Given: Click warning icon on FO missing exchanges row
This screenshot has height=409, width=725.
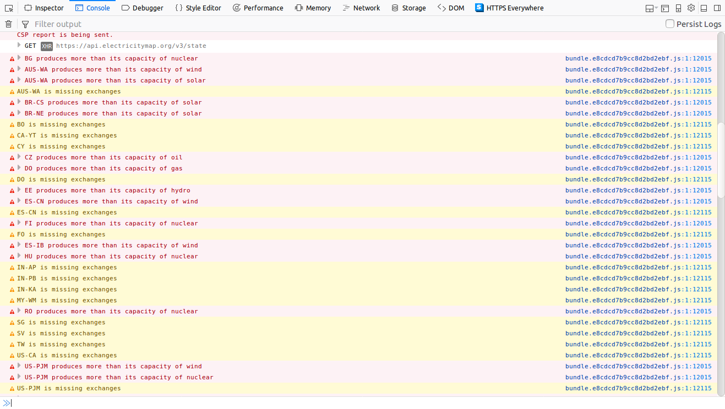Looking at the screenshot, I should (12, 235).
